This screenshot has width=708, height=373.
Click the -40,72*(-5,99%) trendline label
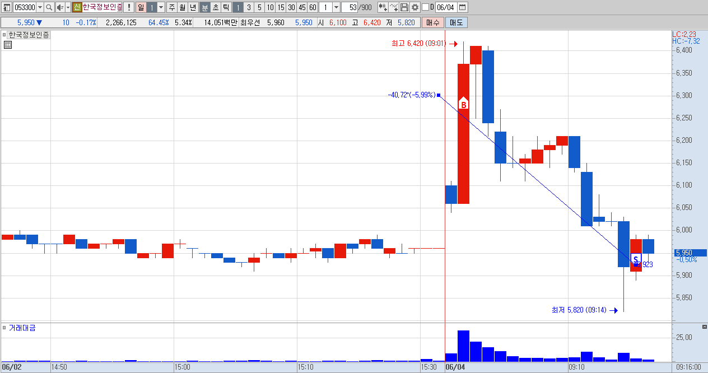[x=411, y=95]
